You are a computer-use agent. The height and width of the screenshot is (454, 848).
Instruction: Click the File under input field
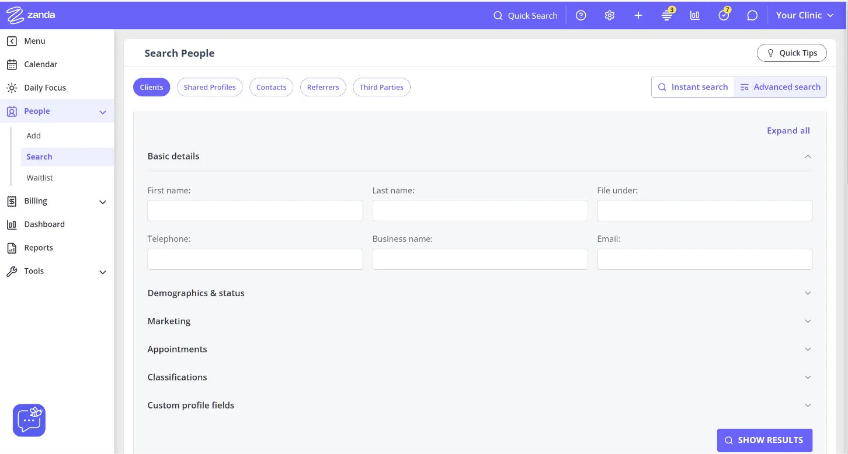click(705, 211)
